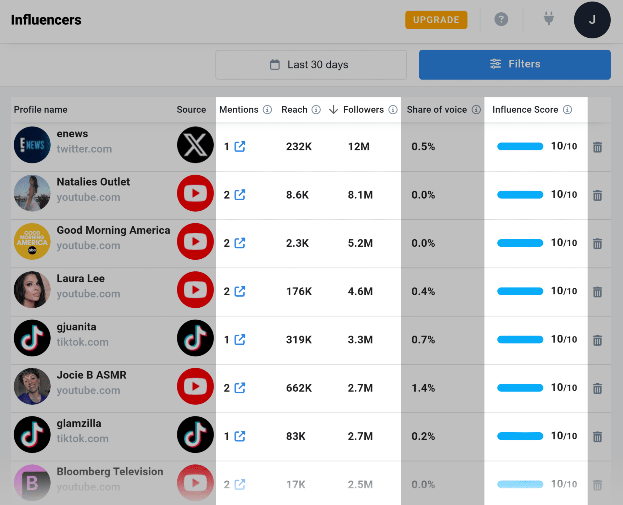Click the Reach column header
623x505 pixels.
tap(294, 110)
